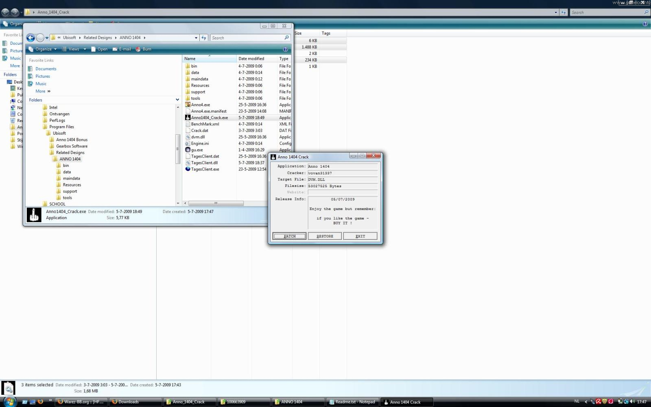Viewport: 651px width, 407px height.
Task: Click the folder tree's vertical scrollbar thumb
Action: (178, 149)
